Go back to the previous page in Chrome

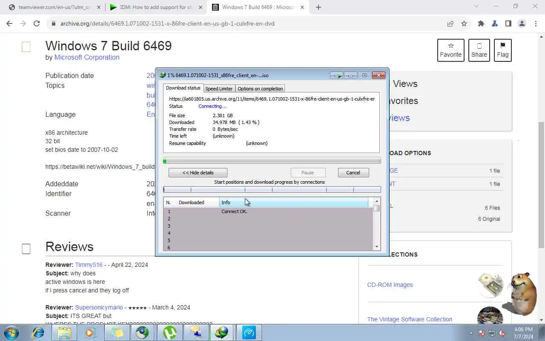[x=9, y=24]
